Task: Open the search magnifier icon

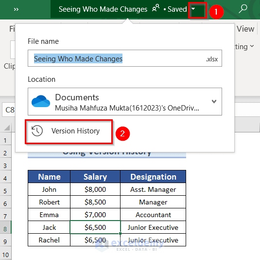Action: 243,9
